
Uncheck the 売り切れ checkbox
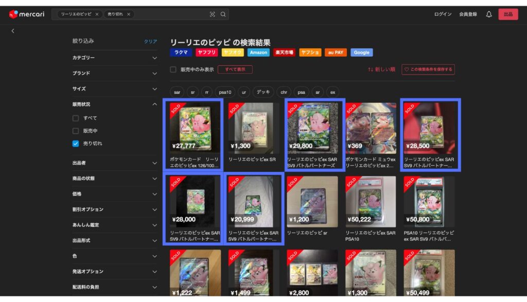76,144
